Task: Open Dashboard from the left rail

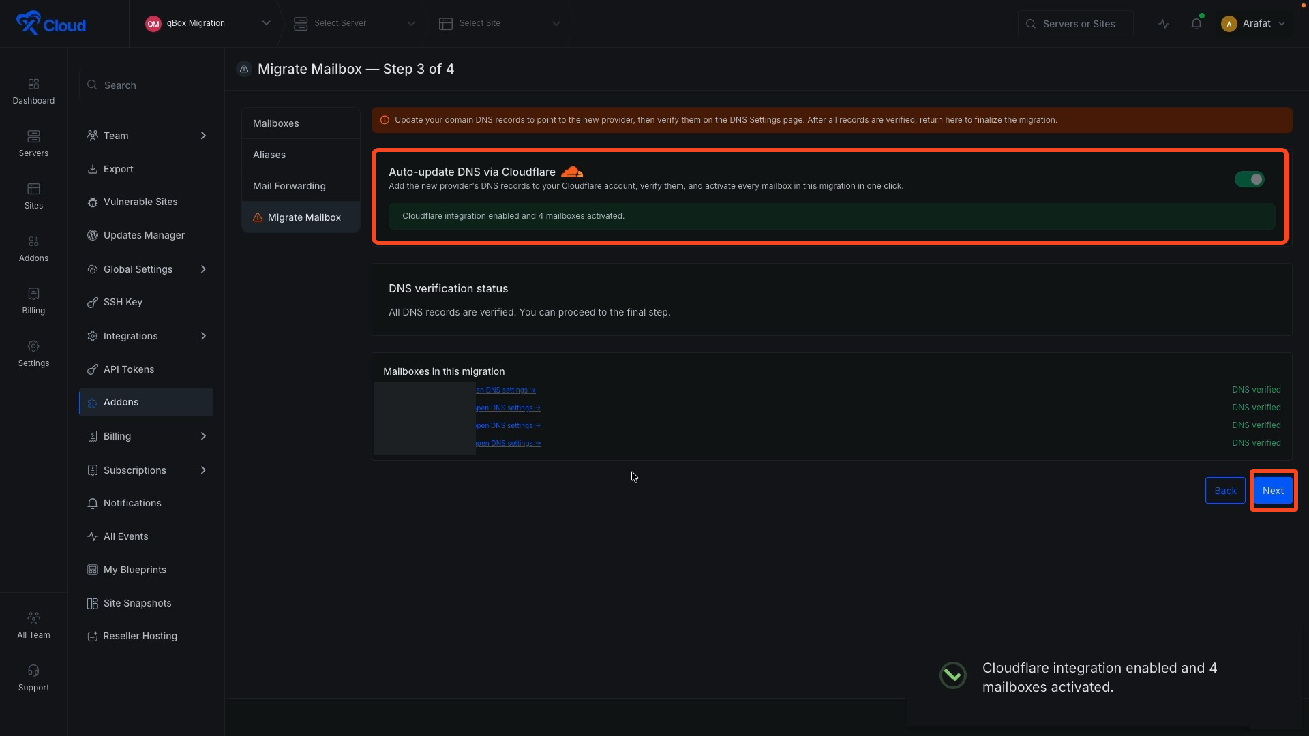Action: [x=33, y=91]
